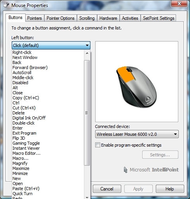Switch to the Pointers tab

click(35, 18)
